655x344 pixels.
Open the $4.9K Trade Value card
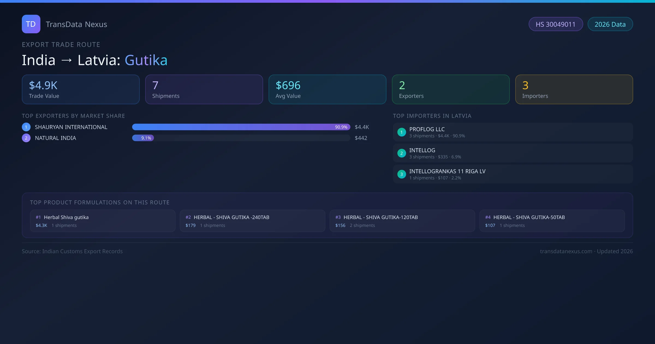81,90
